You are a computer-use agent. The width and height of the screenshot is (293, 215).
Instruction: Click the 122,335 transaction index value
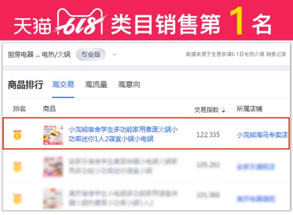(208, 135)
